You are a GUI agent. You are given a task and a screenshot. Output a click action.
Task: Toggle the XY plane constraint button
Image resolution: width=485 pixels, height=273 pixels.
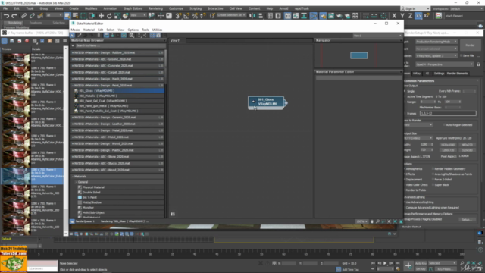[418, 16]
